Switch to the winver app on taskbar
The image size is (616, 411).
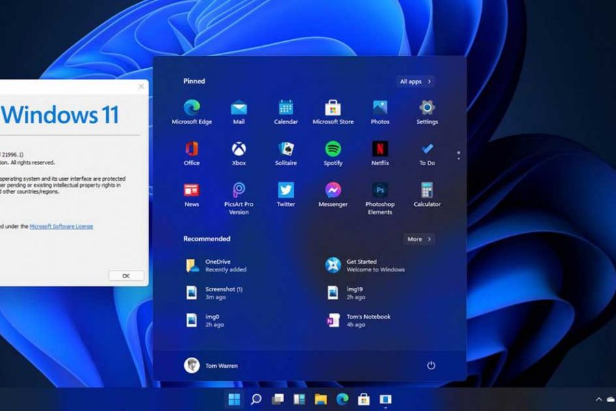tap(385, 399)
